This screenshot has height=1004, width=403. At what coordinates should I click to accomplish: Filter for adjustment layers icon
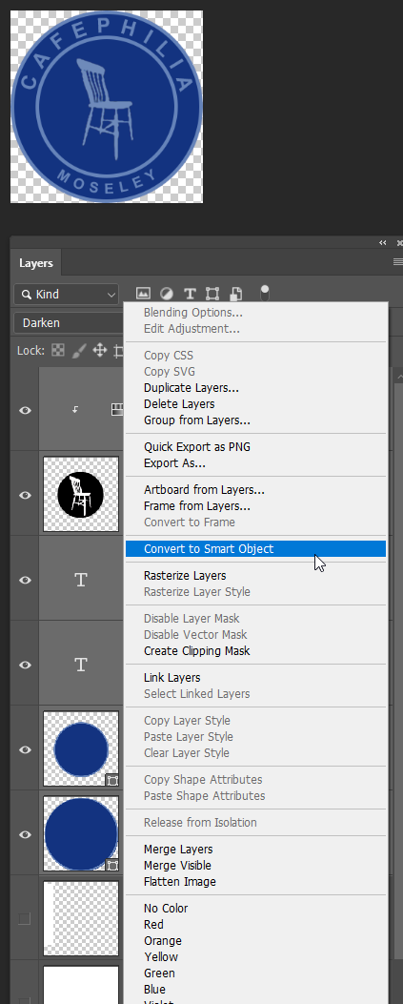[167, 294]
